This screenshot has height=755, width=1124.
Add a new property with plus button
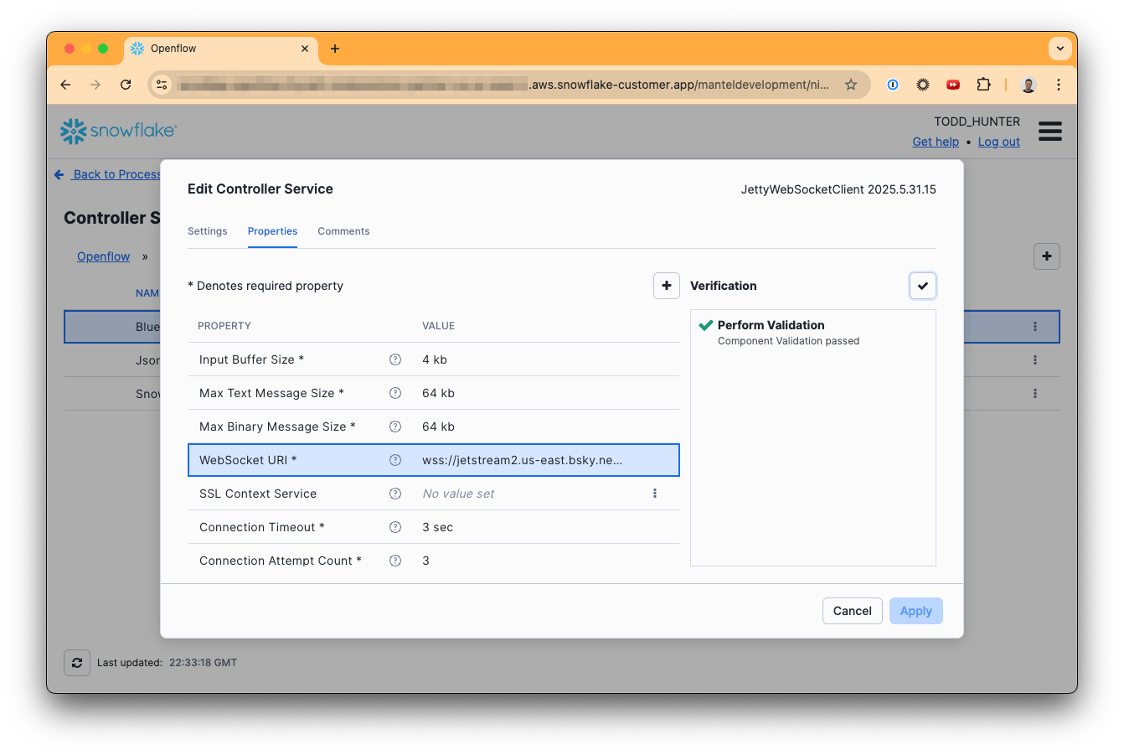click(667, 286)
